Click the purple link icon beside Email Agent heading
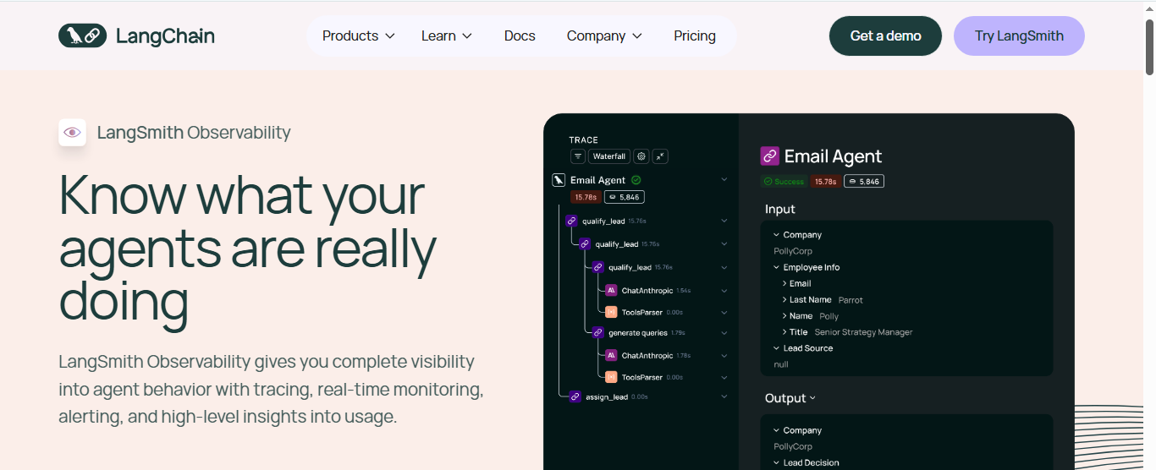The height and width of the screenshot is (470, 1156). pyautogui.click(x=769, y=156)
